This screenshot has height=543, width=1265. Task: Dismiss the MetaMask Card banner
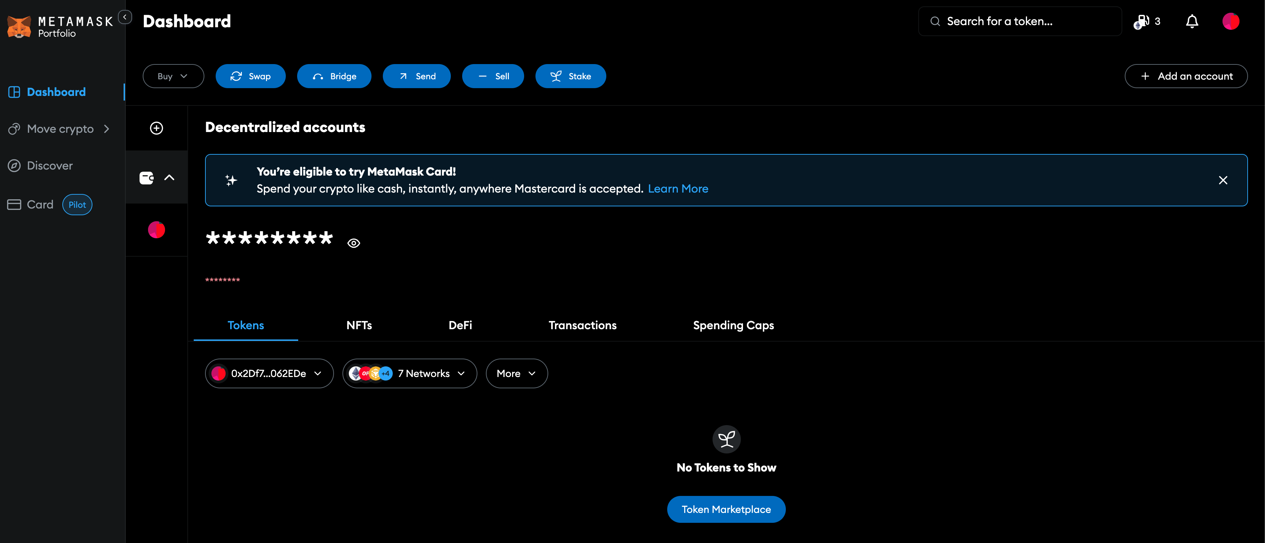[1223, 180]
